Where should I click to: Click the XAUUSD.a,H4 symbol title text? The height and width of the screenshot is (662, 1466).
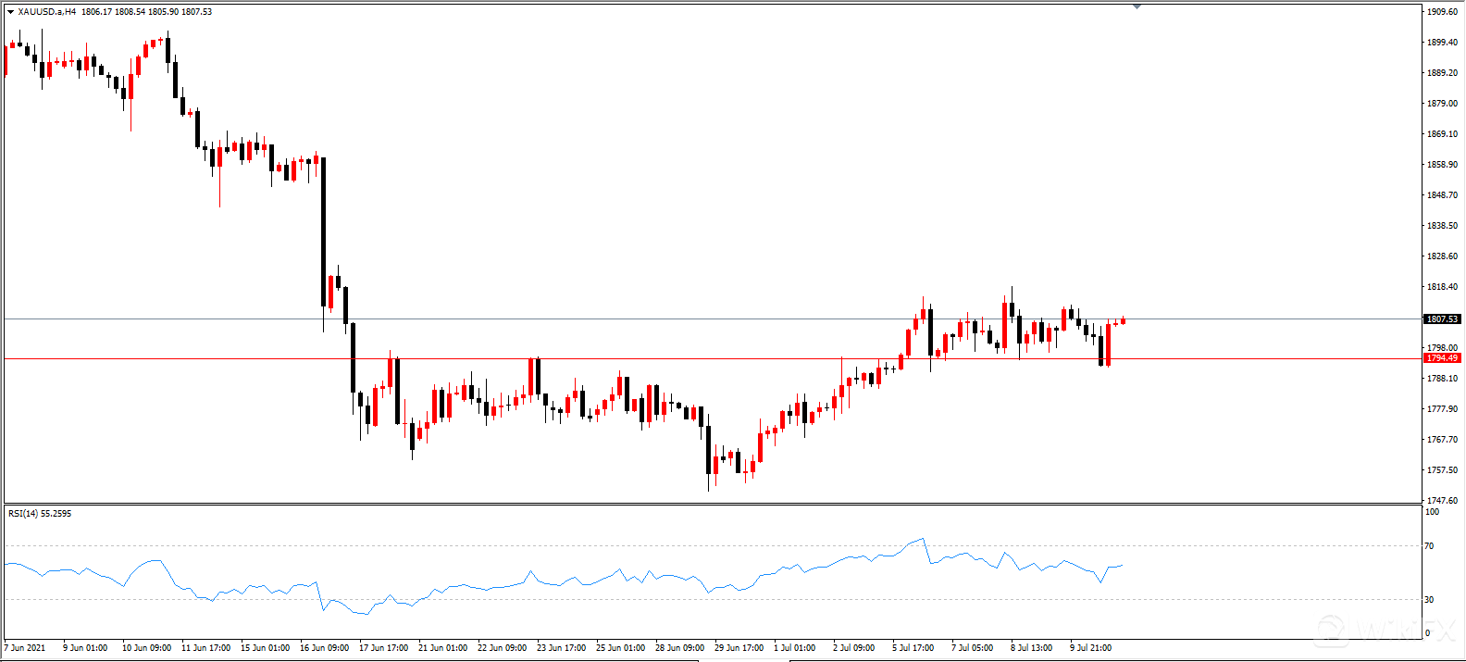coord(46,12)
